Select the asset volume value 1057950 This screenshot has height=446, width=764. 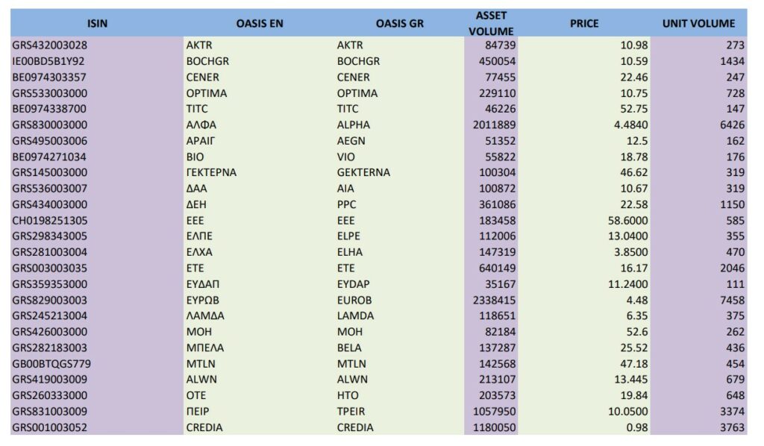point(494,412)
